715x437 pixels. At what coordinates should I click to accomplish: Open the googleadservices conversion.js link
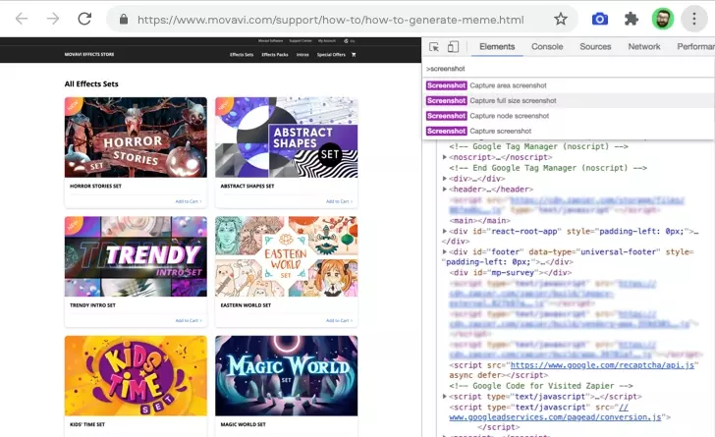556,417
